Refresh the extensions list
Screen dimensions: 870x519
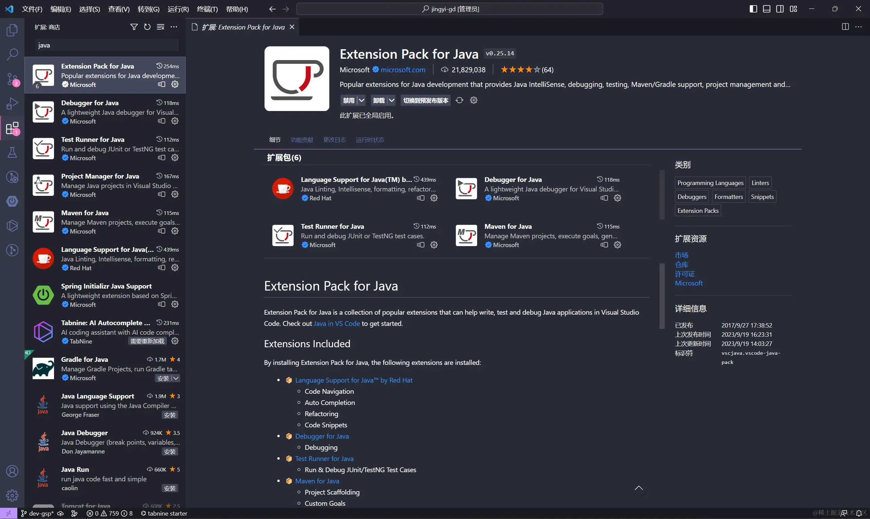click(147, 27)
